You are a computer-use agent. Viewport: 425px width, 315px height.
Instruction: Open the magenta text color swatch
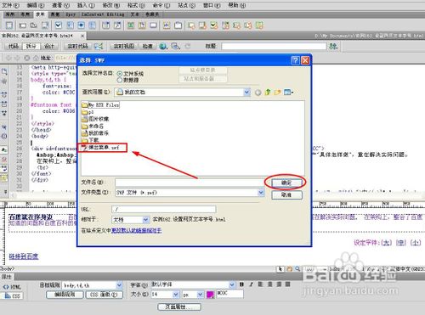tap(210, 295)
